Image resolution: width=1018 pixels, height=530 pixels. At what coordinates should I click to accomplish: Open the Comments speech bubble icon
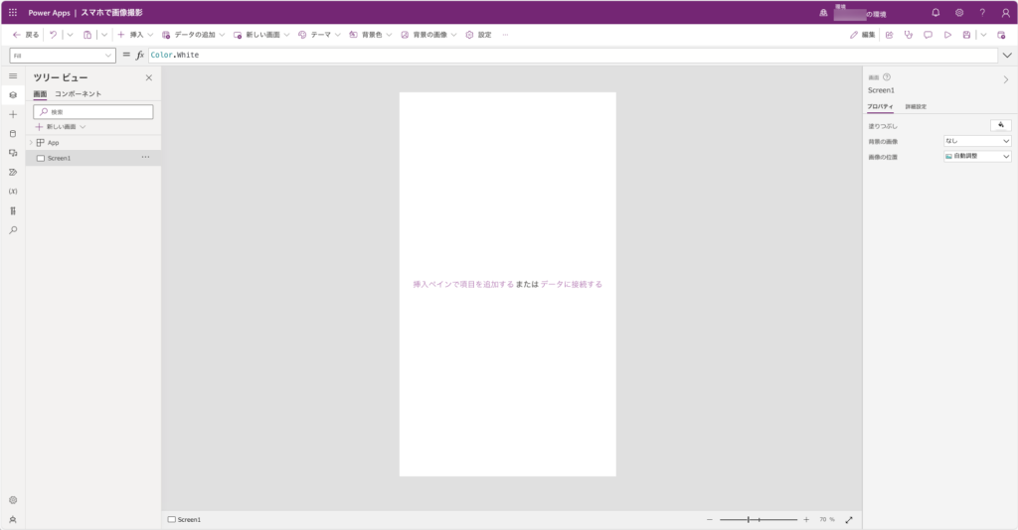click(x=928, y=35)
